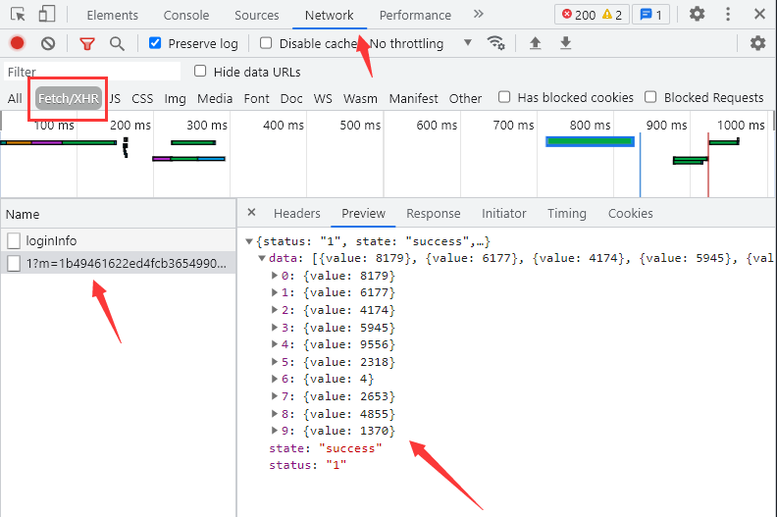Select the Fetch/XHR filter button
Image resolution: width=777 pixels, height=517 pixels.
(x=69, y=98)
